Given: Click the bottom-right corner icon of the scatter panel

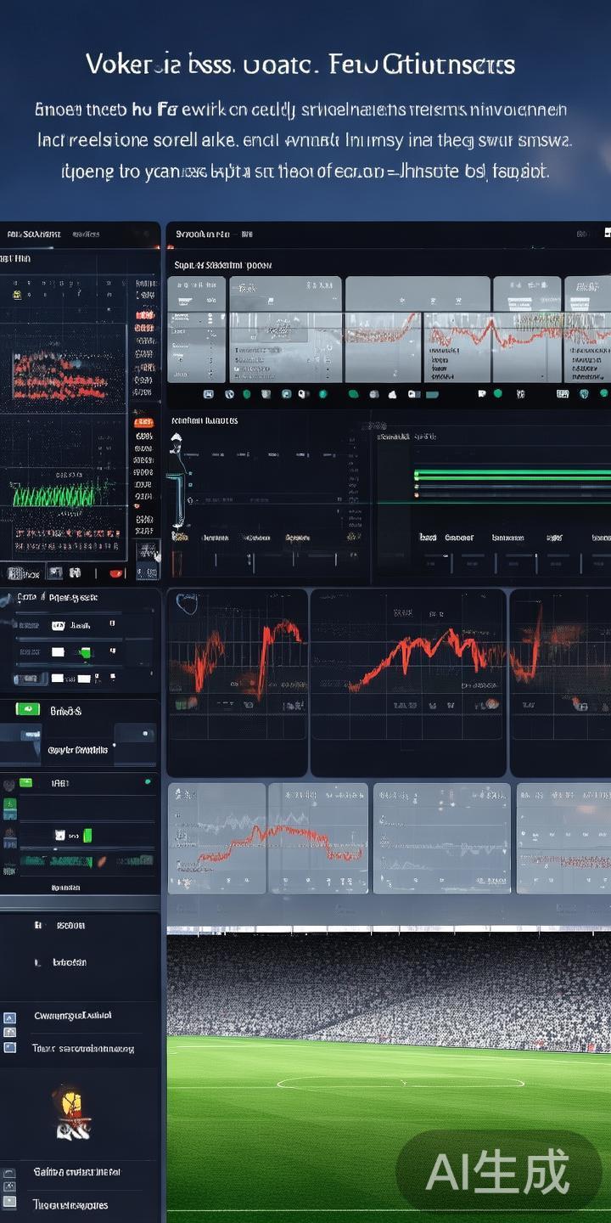Looking at the screenshot, I should click(149, 552).
